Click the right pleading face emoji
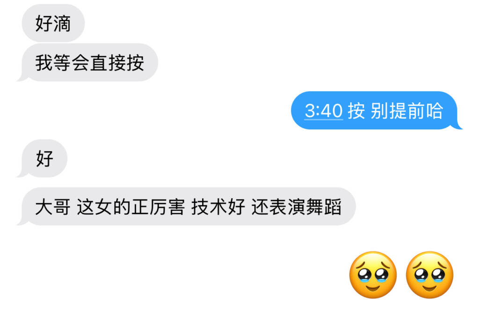This screenshot has height=320, width=479. click(x=429, y=275)
